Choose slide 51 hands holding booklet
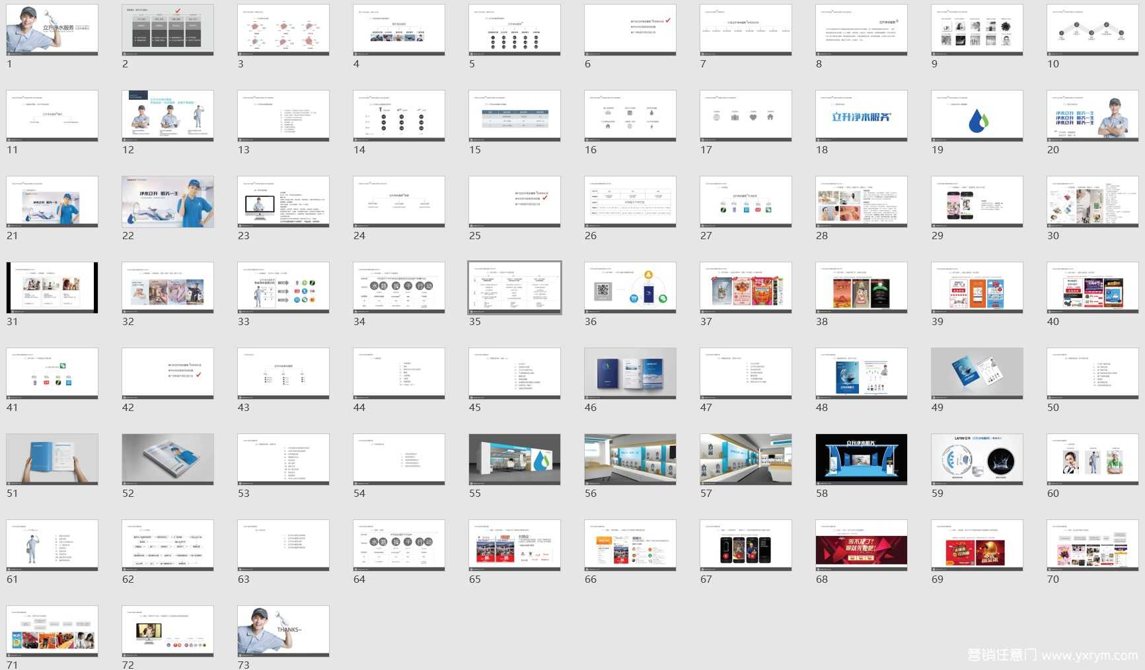The image size is (1145, 670). [52, 459]
